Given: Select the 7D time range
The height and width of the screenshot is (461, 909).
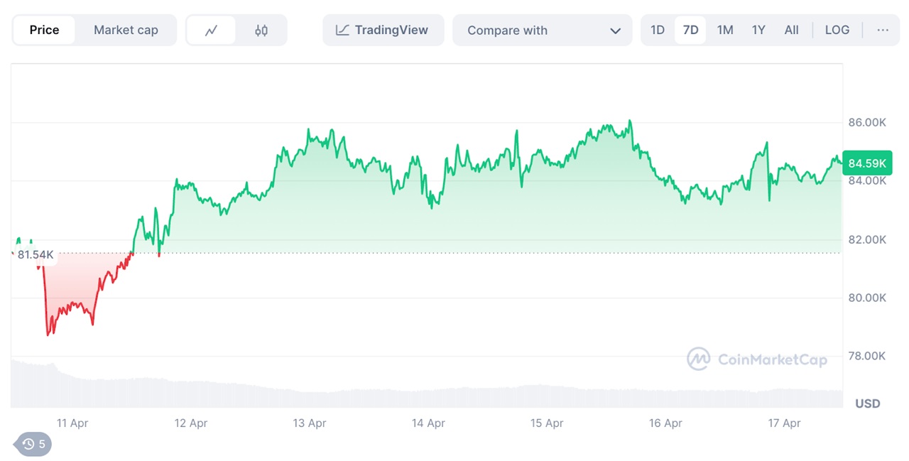Looking at the screenshot, I should pos(690,30).
